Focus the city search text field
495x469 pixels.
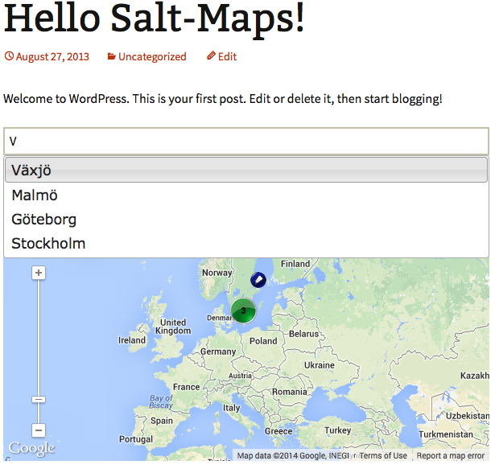coord(246,141)
